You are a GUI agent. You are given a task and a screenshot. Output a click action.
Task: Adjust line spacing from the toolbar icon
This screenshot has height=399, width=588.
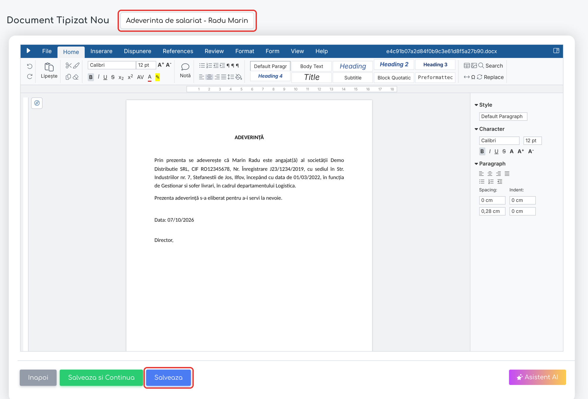[231, 77]
